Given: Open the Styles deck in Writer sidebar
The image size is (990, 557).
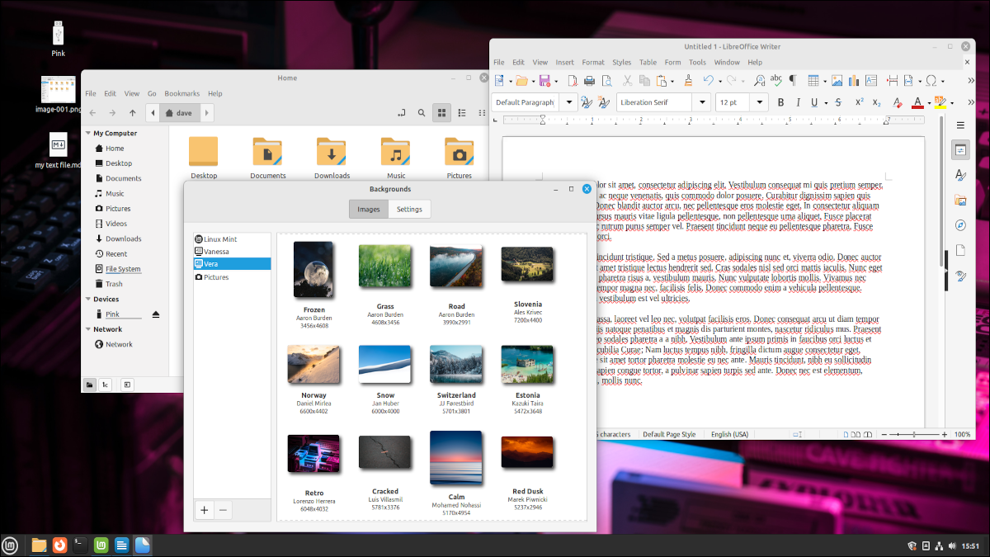Looking at the screenshot, I should (x=960, y=175).
